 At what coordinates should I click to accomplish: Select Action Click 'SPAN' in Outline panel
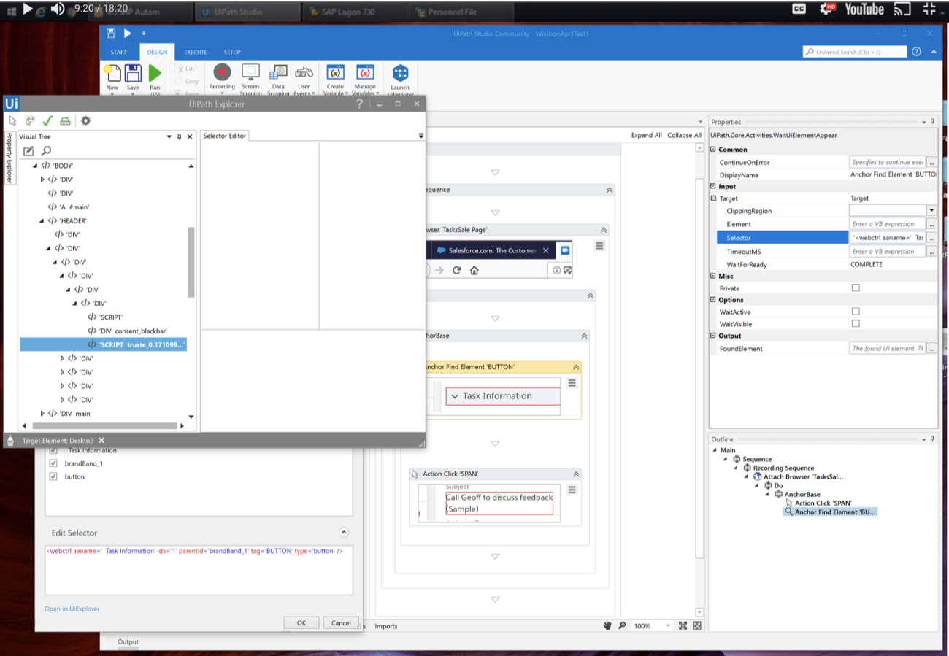[823, 503]
